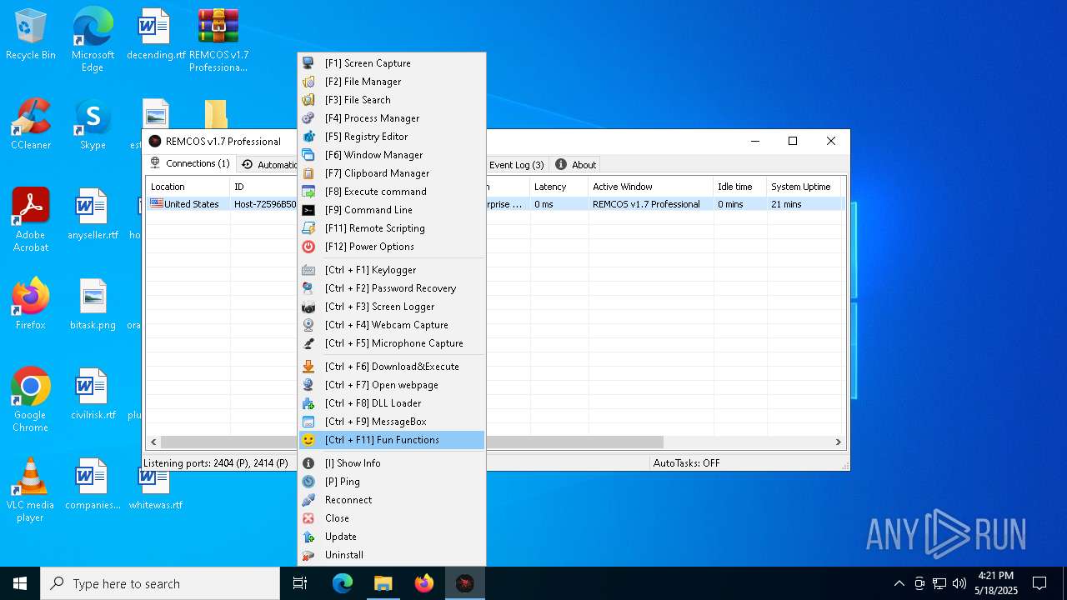Click the Execute command icon
The image size is (1067, 600).
tap(308, 192)
